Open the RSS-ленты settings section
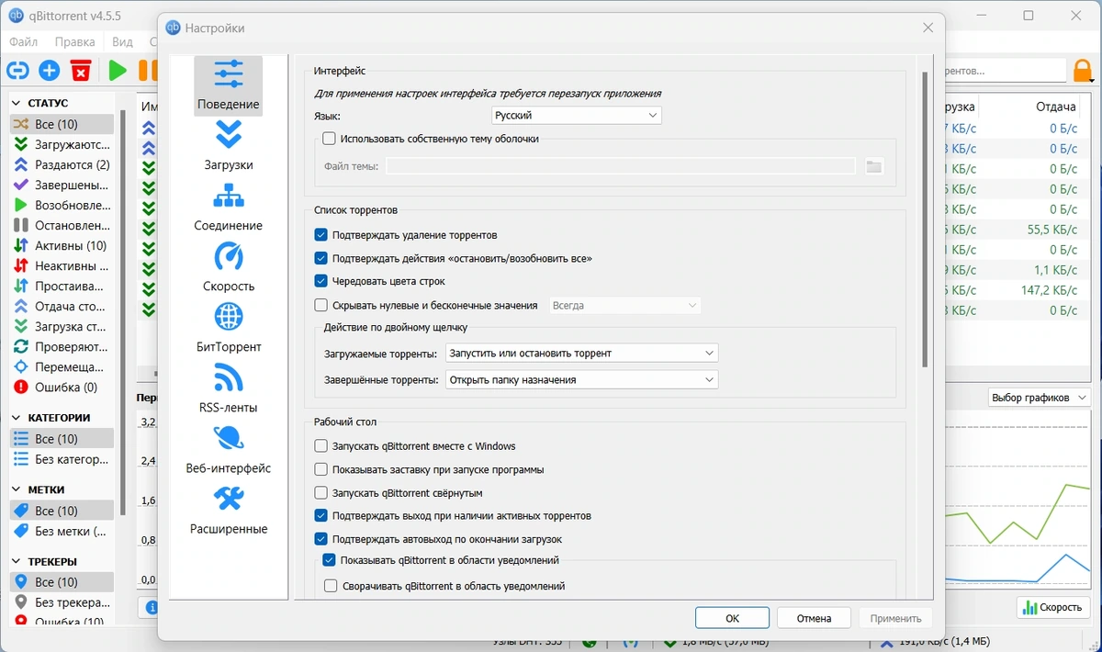1102x652 pixels. point(228,388)
